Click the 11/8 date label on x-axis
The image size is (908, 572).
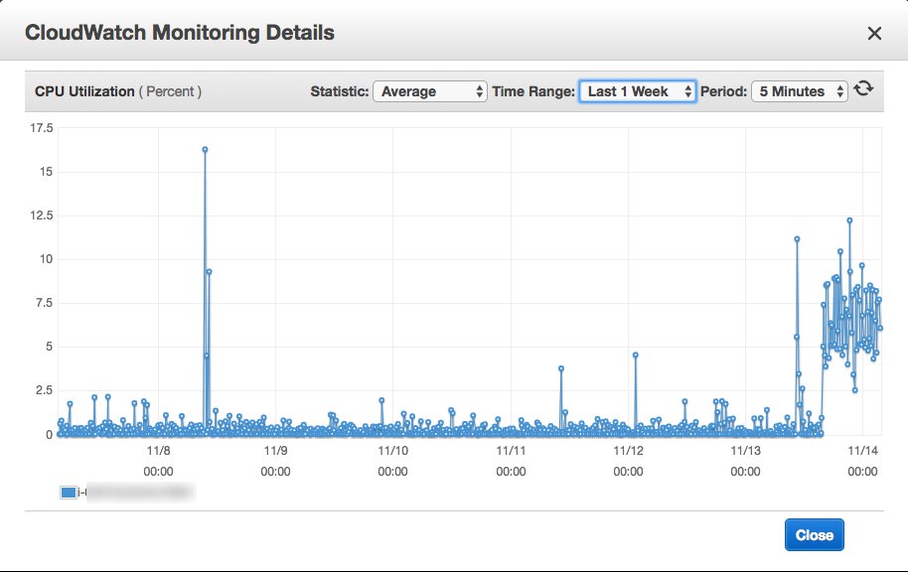158,451
